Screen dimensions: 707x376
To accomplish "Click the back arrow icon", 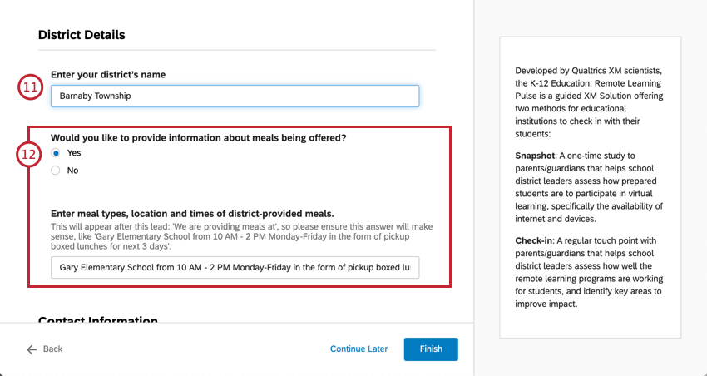I will [32, 349].
